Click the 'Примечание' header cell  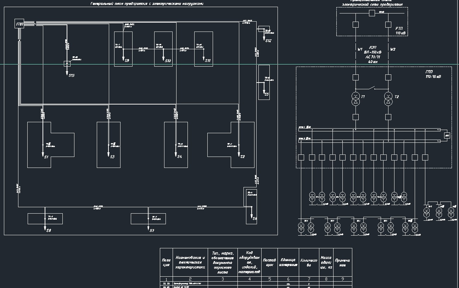click(343, 262)
